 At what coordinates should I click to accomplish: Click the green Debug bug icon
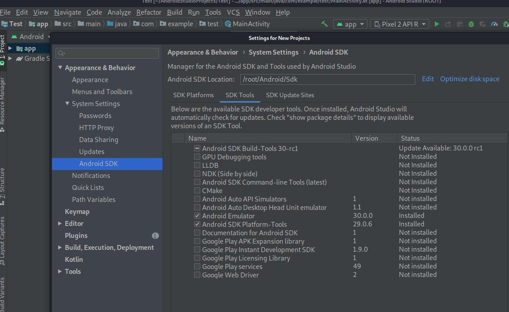[471, 24]
